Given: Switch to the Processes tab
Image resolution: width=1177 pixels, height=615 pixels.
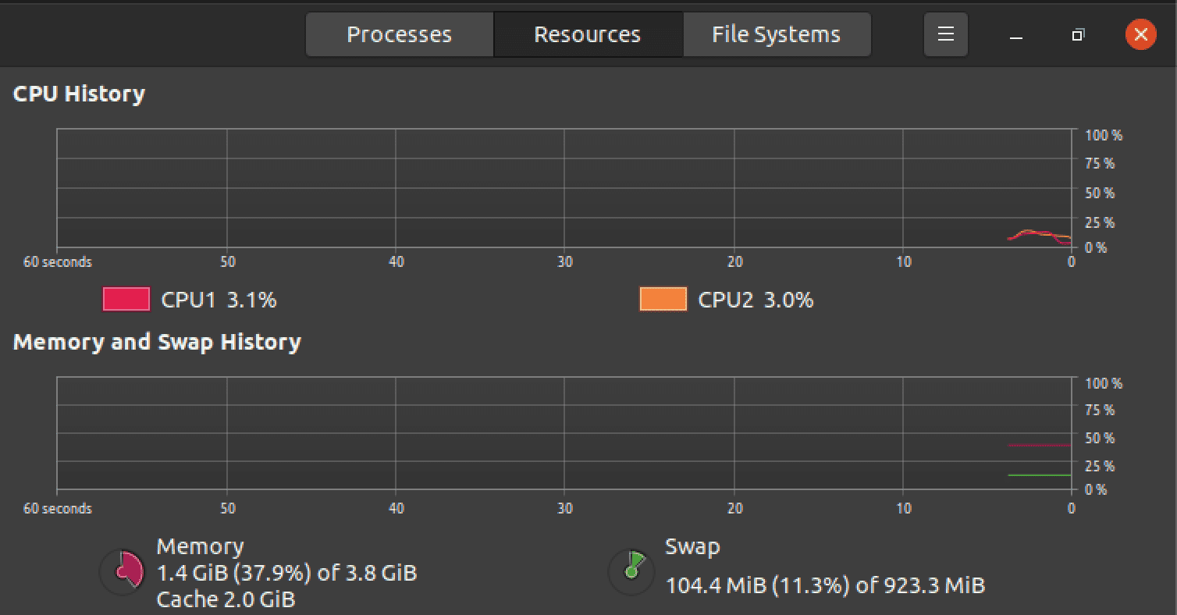Looking at the screenshot, I should click(x=399, y=34).
